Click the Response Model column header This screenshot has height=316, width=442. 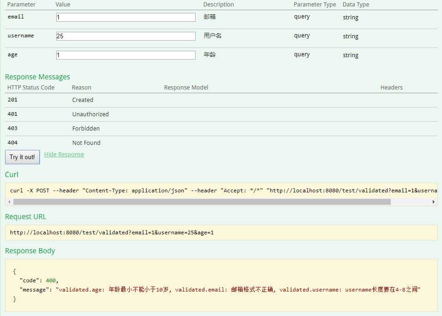[186, 87]
